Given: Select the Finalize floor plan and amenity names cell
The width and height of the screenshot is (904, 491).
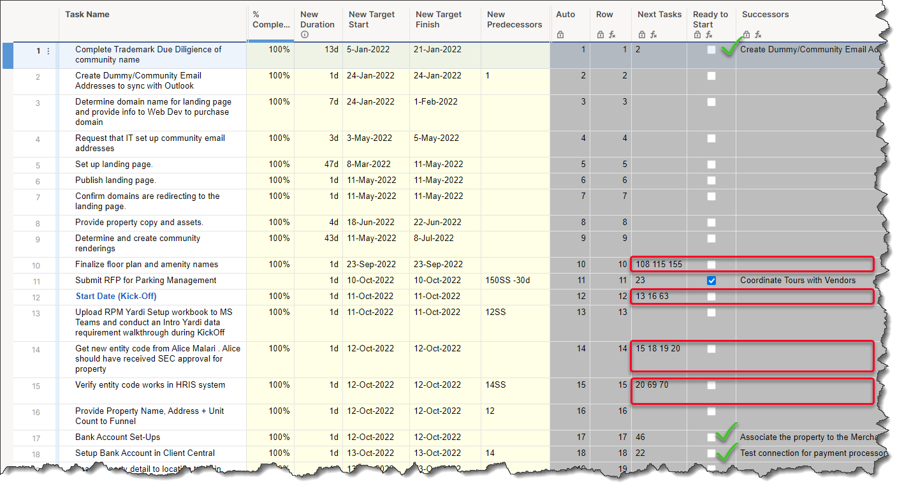Looking at the screenshot, I should [152, 265].
